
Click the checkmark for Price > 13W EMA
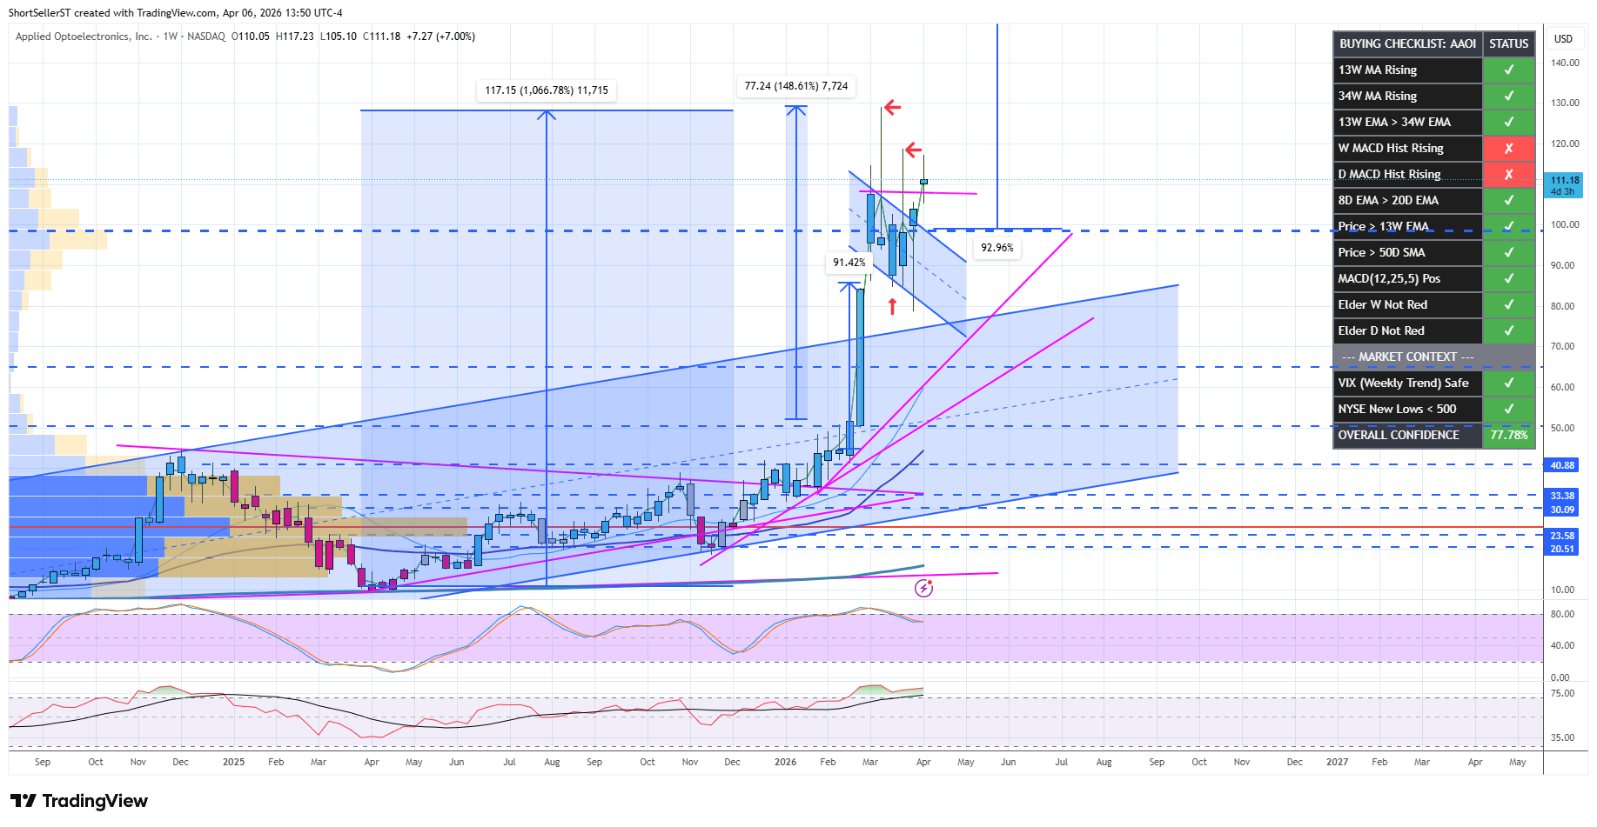[1508, 226]
